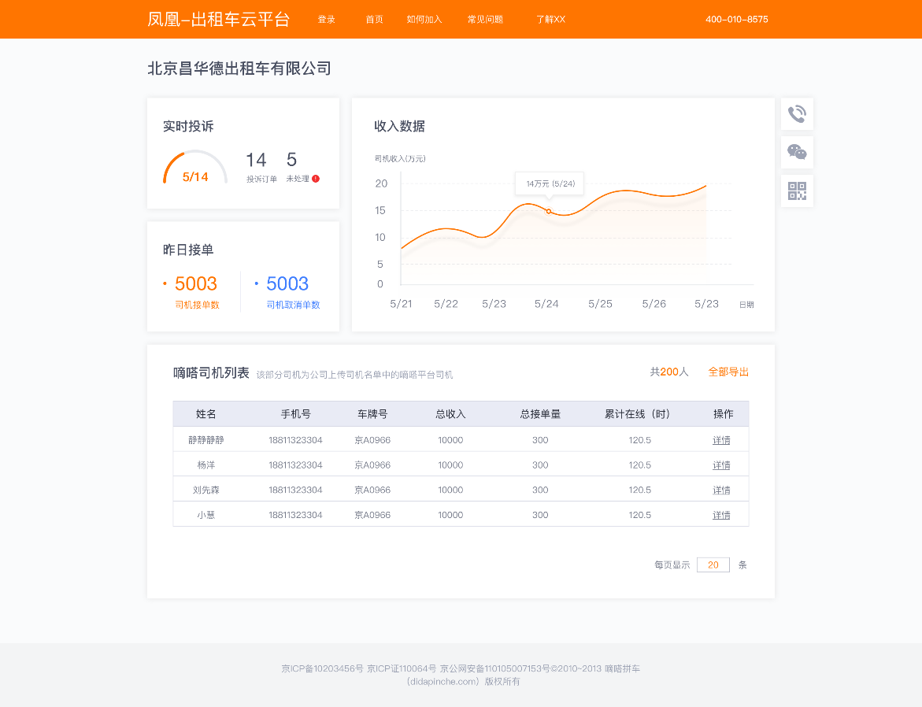922x707 pixels.
Task: Select 常见问题 from the top navigation
Action: 483,20
